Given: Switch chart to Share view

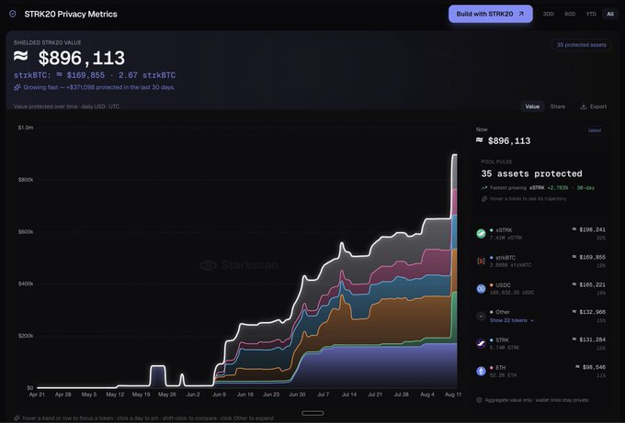Looking at the screenshot, I should (x=557, y=106).
